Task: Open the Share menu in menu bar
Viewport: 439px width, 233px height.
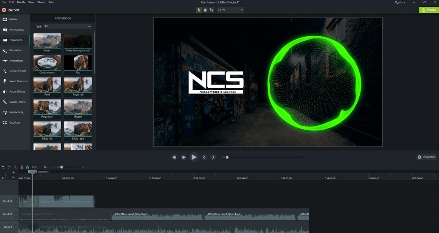Action: pos(41,2)
